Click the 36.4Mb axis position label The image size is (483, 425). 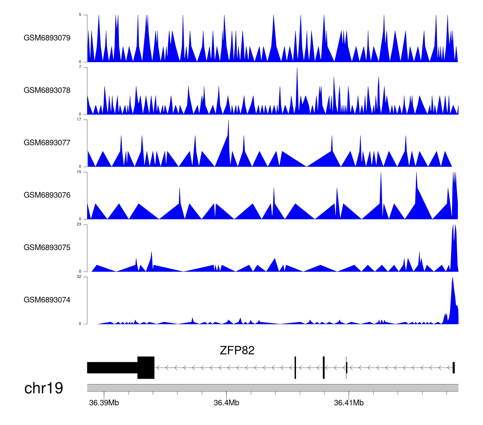226,403
